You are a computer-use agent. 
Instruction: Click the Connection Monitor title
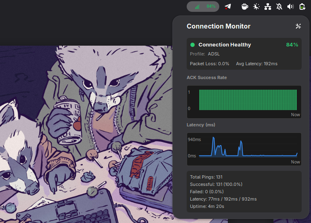(x=218, y=26)
